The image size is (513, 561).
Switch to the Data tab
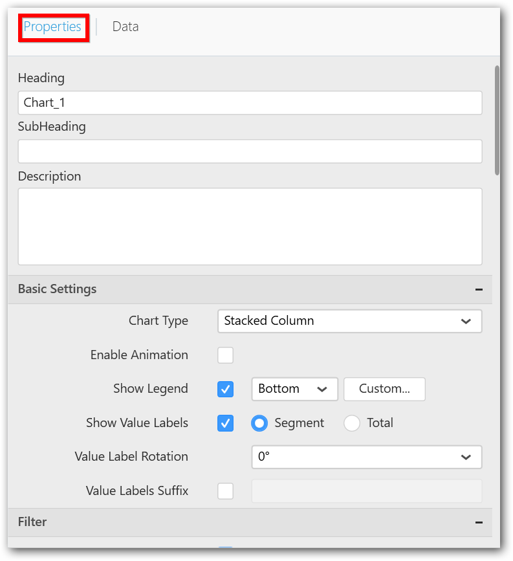pyautogui.click(x=125, y=27)
